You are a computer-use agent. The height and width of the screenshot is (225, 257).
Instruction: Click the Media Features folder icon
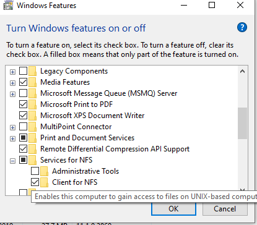pyautogui.click(x=32, y=82)
